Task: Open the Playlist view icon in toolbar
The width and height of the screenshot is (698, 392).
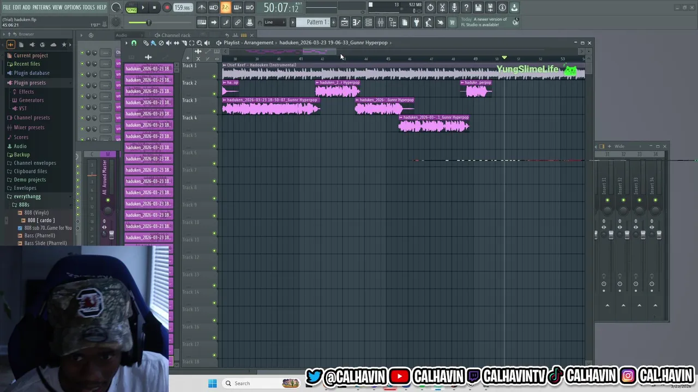Action: [x=344, y=22]
